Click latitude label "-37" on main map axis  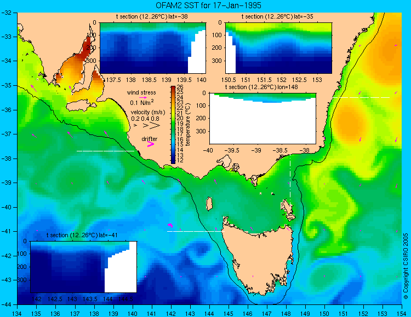[x=6, y=134]
